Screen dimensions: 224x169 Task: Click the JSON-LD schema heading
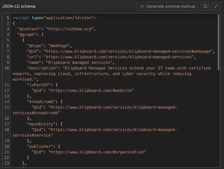[x=19, y=6]
